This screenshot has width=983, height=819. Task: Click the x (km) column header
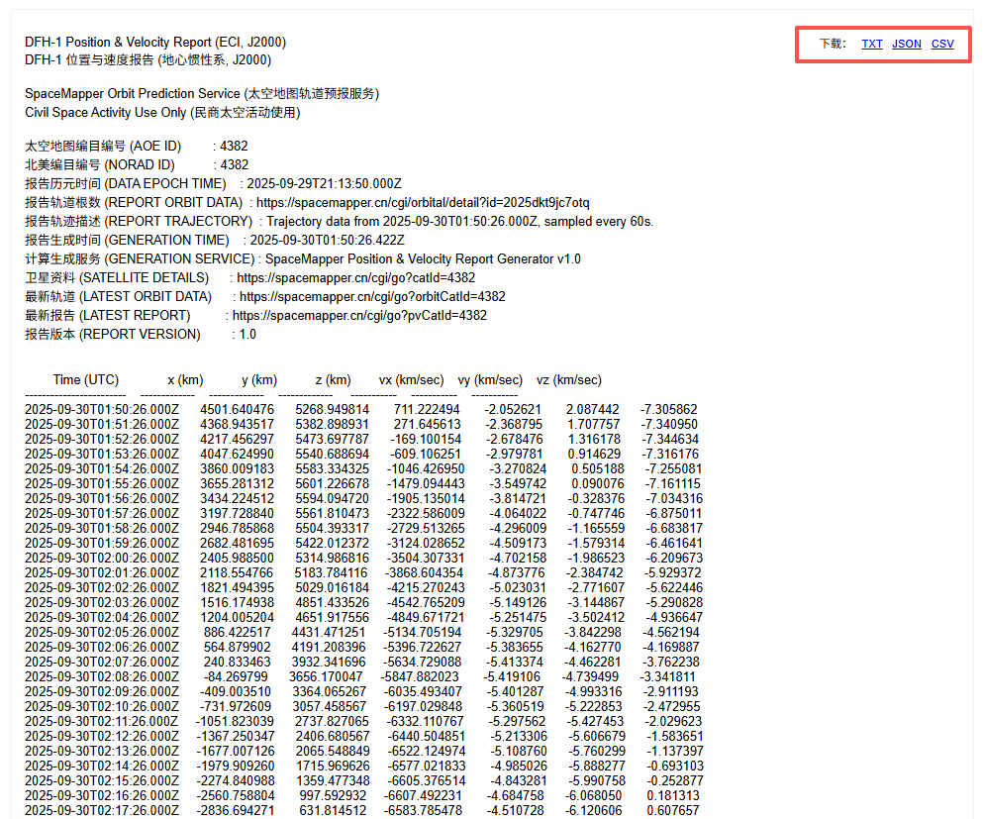[185, 379]
